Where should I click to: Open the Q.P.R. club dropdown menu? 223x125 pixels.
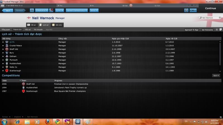pos(59,10)
